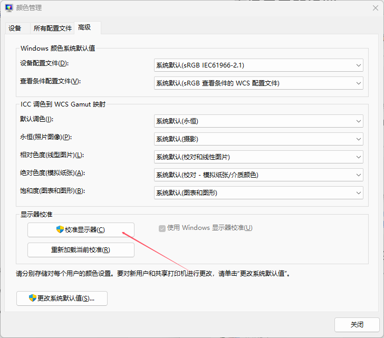Click the 颜色管理 window title text
The image size is (384, 338).
(x=29, y=8)
